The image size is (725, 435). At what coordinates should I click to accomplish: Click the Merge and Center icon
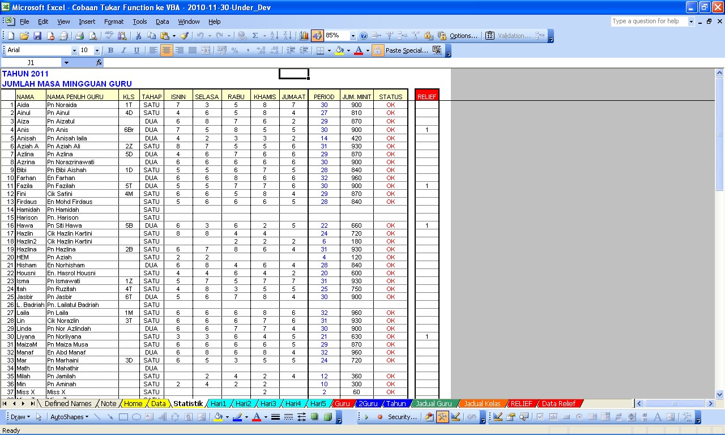(x=206, y=50)
